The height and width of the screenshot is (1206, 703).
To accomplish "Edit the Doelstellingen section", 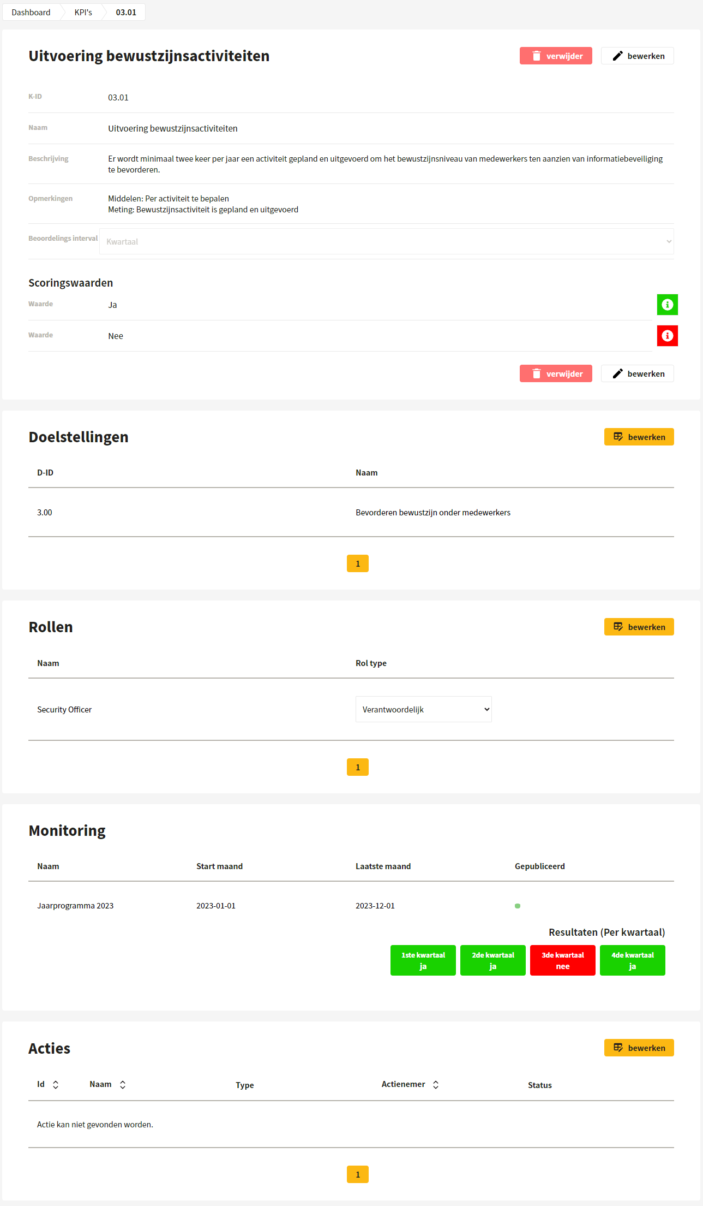I will click(639, 437).
